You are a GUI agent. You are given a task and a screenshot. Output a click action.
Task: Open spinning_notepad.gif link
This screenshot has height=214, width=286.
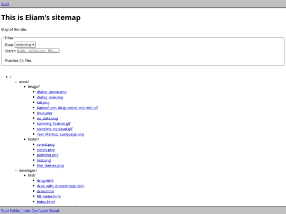click(x=55, y=129)
